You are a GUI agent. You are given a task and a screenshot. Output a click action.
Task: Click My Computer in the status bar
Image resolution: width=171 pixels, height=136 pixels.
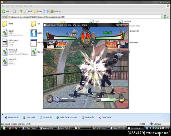tap(156, 124)
